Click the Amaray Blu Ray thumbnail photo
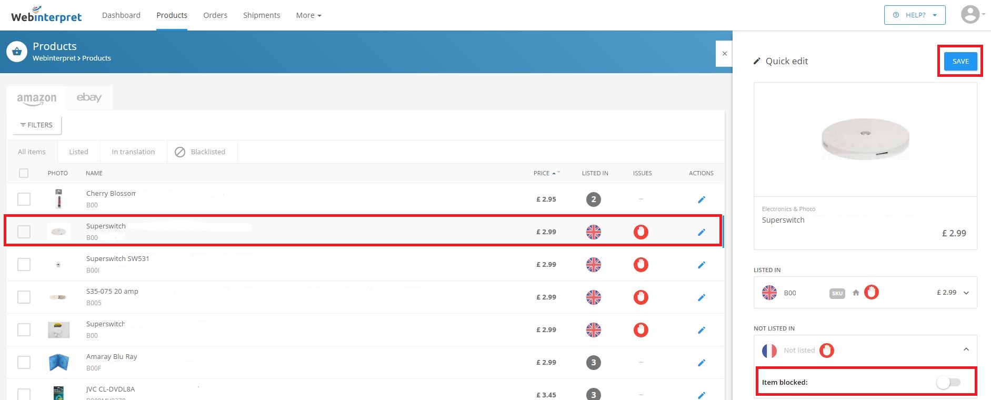 point(58,363)
